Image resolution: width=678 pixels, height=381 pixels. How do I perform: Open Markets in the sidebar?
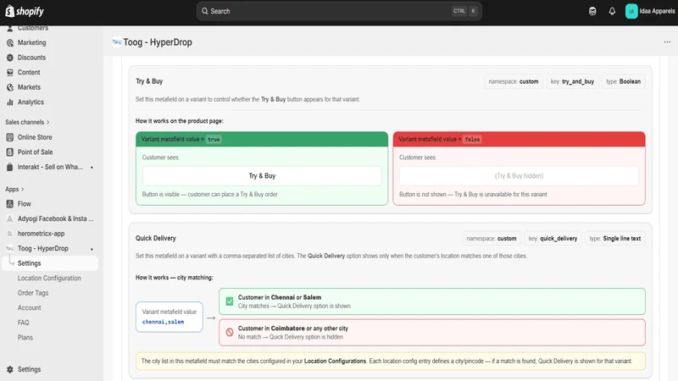(29, 87)
